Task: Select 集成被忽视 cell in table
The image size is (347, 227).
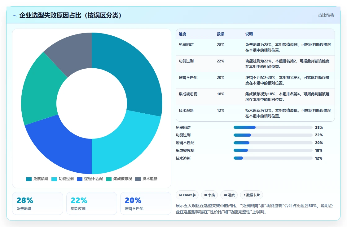Action: (188, 94)
